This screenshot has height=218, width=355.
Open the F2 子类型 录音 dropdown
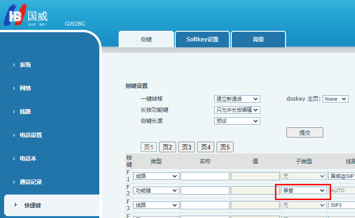pyautogui.click(x=303, y=190)
